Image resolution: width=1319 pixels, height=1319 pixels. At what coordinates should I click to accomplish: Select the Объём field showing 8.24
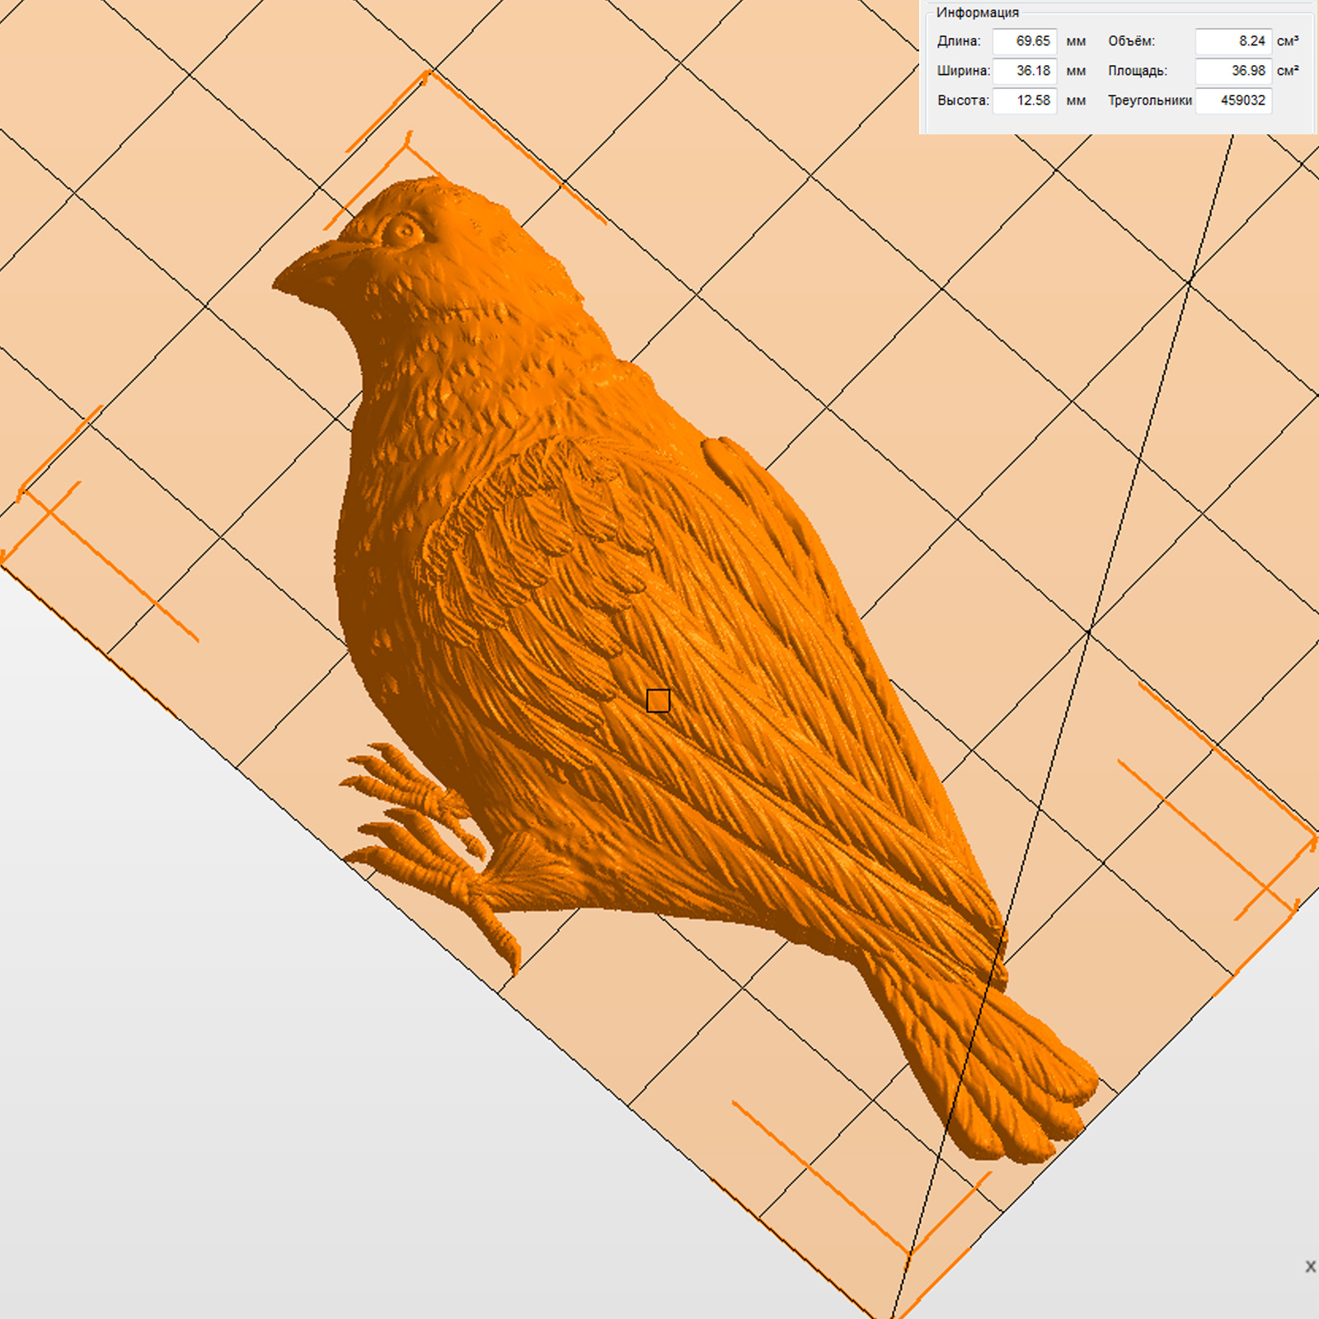click(x=1232, y=41)
